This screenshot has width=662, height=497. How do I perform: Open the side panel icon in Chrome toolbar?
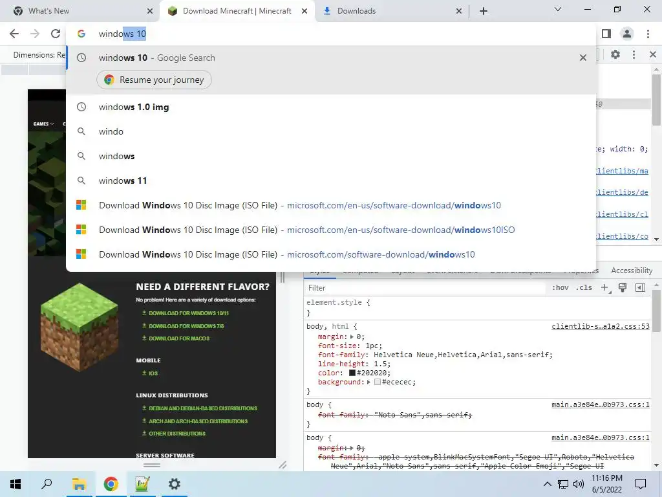[606, 34]
